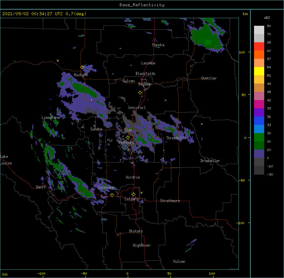Click the slate purple 0-10 dBZ swatch

tap(259, 154)
